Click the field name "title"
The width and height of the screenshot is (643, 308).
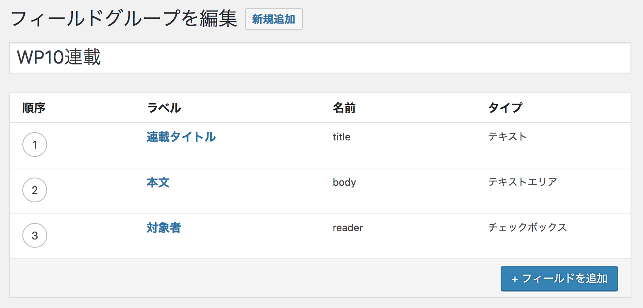tap(341, 137)
